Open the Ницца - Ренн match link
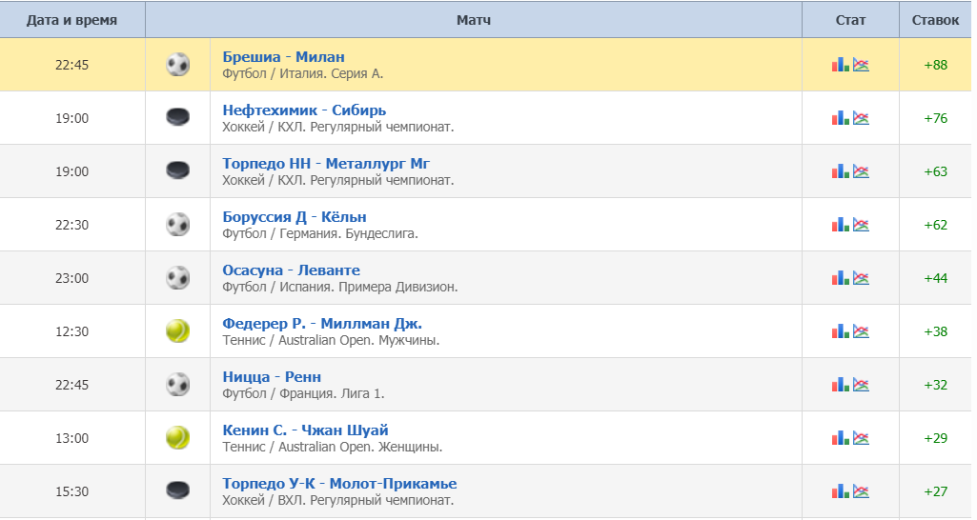Screen dimensions: 977x520 point(272,377)
